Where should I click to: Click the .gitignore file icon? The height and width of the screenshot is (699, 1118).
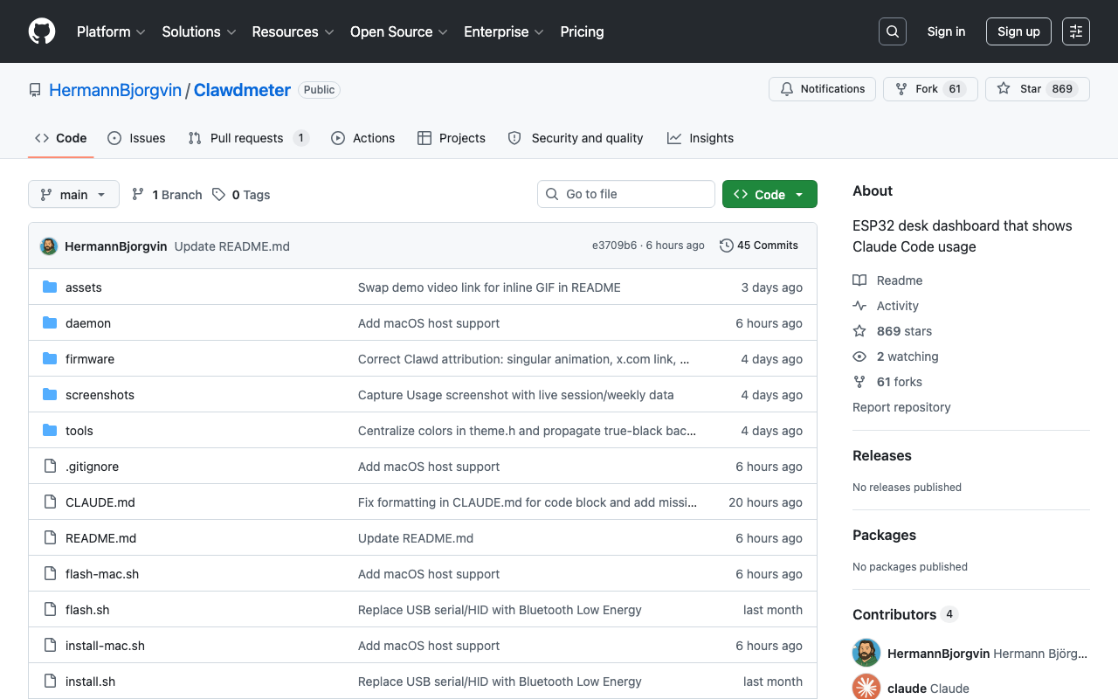[x=50, y=467]
